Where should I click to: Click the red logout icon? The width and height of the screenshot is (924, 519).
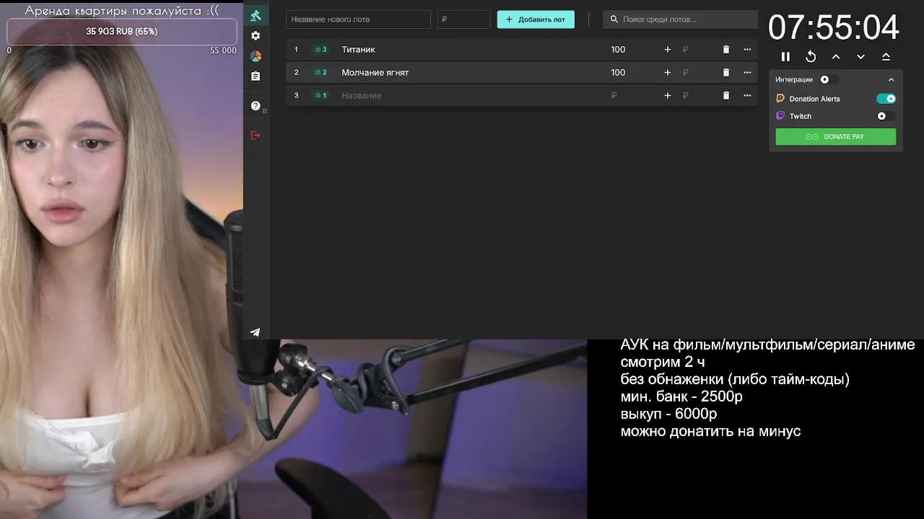tap(256, 135)
